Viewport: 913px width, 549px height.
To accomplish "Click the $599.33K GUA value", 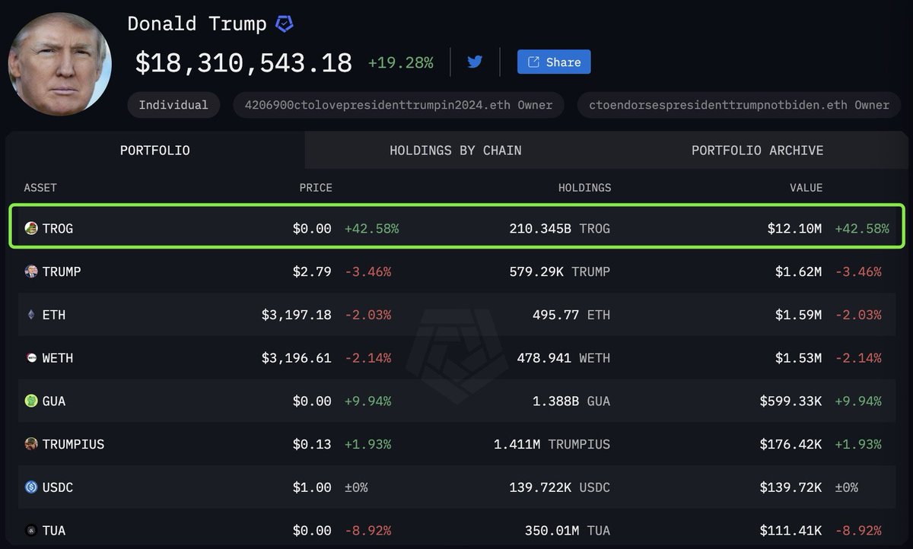I will point(791,401).
